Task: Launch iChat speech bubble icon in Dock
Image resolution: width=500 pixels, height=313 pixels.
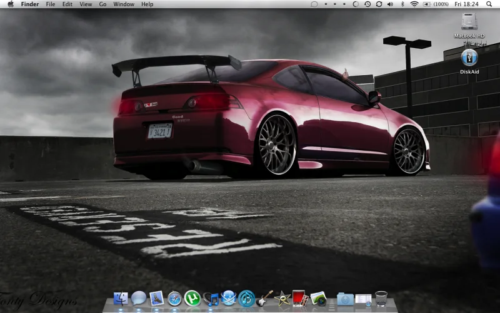Action: [139, 299]
